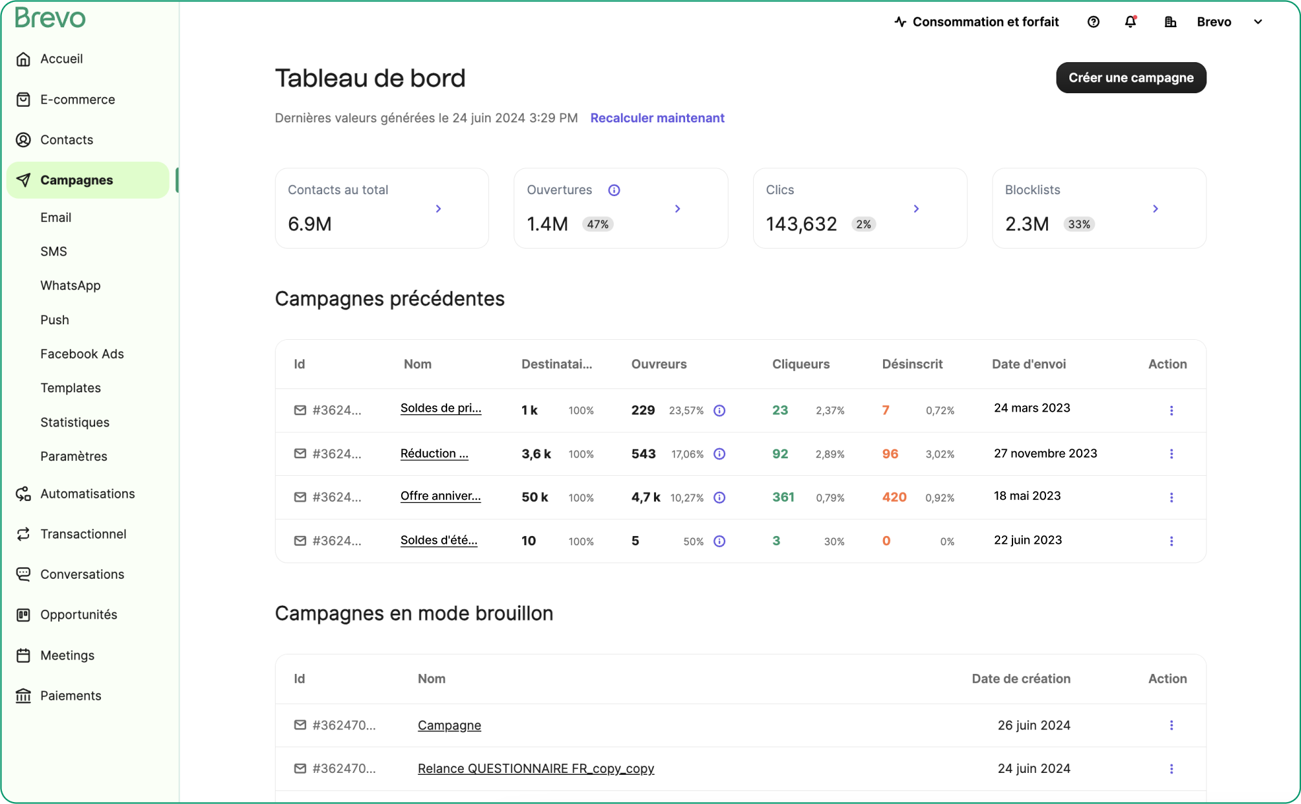Open Relance QUESTIONNAIRE FR_copy_copy draft link

pyautogui.click(x=536, y=768)
